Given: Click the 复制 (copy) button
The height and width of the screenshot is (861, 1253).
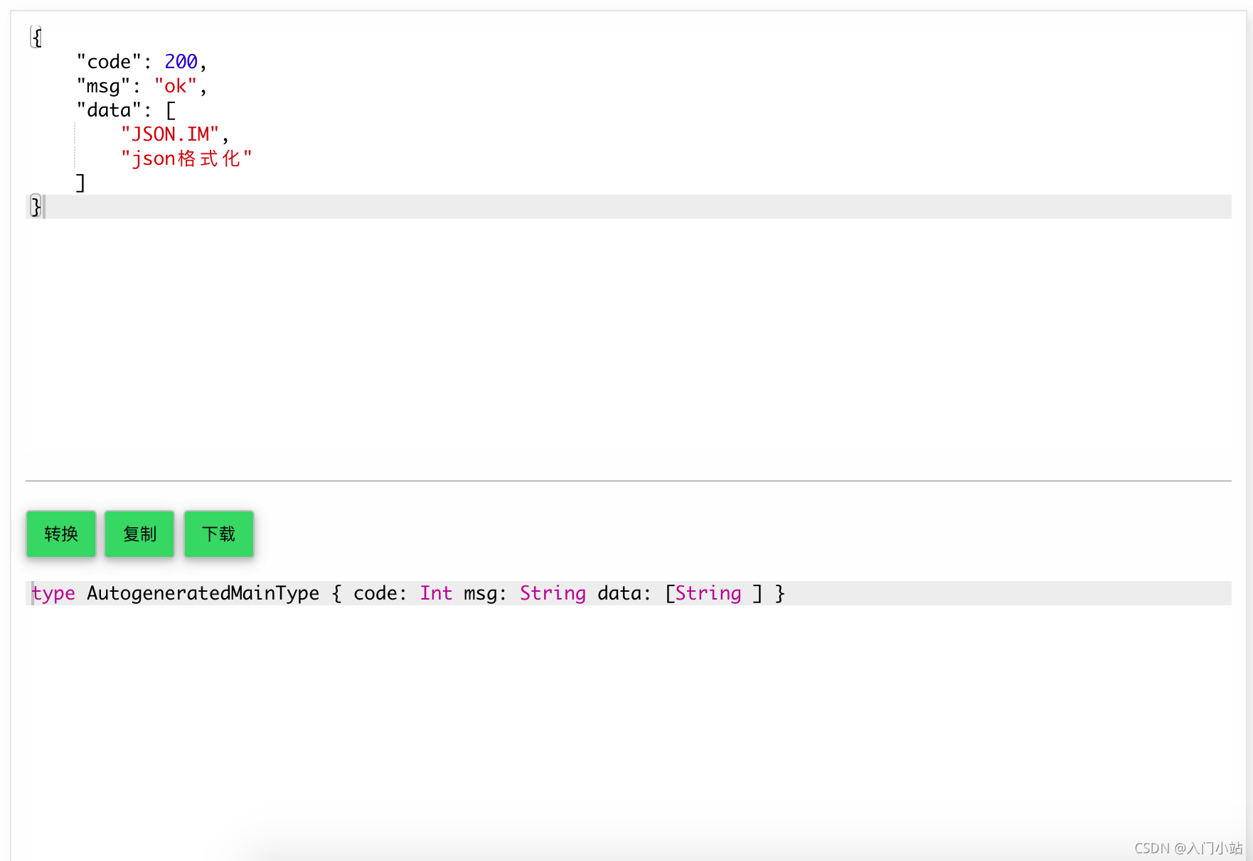Looking at the screenshot, I should click(139, 534).
